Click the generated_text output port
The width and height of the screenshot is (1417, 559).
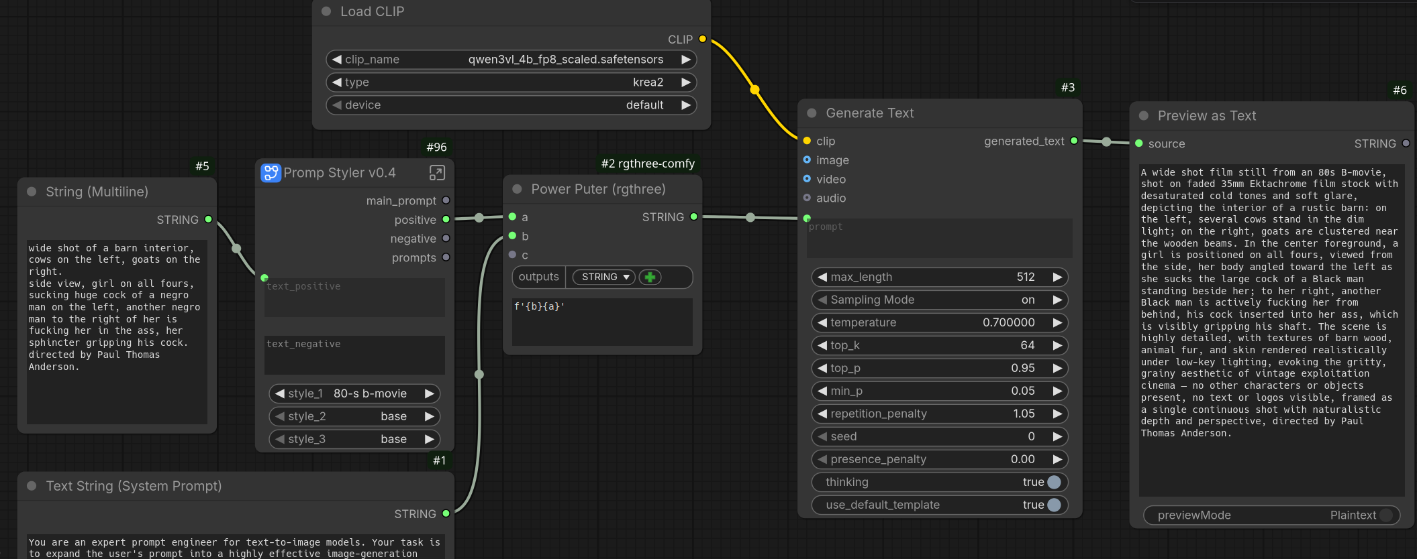pos(1074,141)
